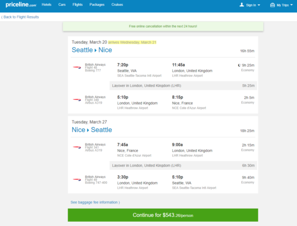Screen dimensions: 297x226
Task: Click British Airways logo for Flight 348
Action: tap(77, 100)
